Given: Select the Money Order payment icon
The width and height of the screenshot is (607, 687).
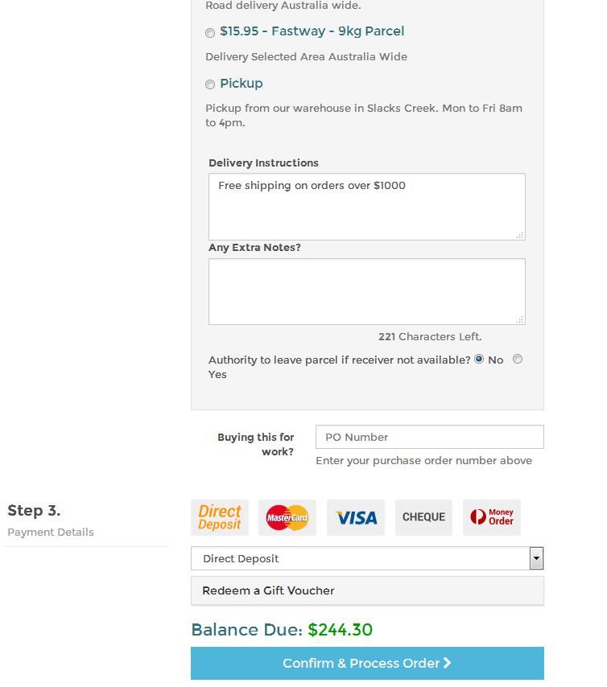Looking at the screenshot, I should (492, 517).
